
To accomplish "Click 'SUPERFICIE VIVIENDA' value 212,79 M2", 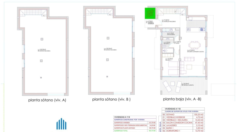I will click(x=152, y=123).
